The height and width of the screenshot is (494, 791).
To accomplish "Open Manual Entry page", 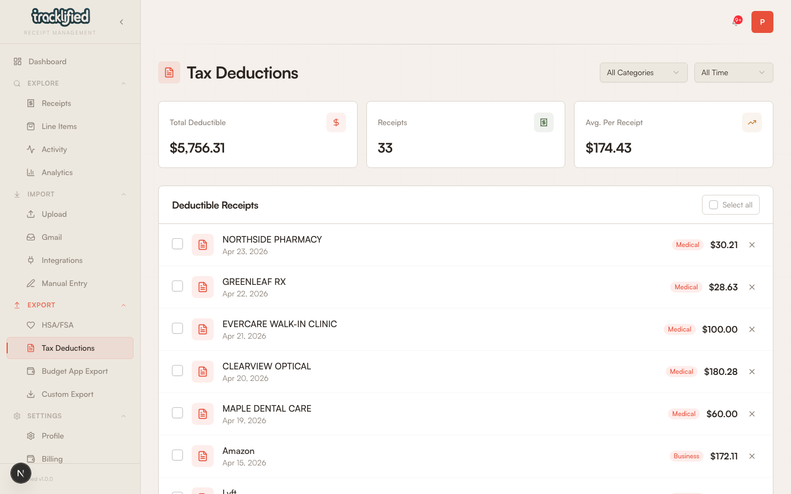I will point(70,283).
